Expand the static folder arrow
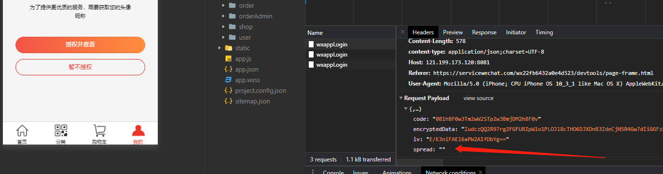The width and height of the screenshot is (663, 174). [x=219, y=48]
